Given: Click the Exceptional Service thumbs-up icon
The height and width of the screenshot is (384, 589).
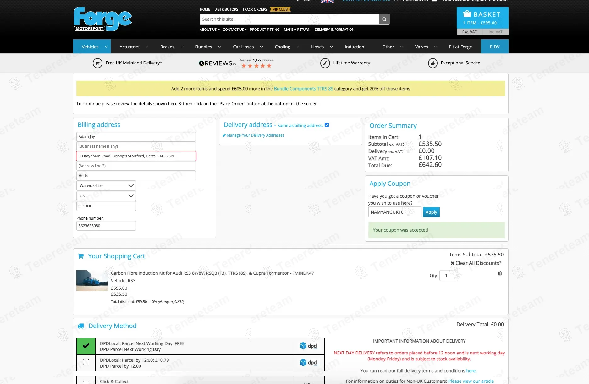Looking at the screenshot, I should 432,63.
